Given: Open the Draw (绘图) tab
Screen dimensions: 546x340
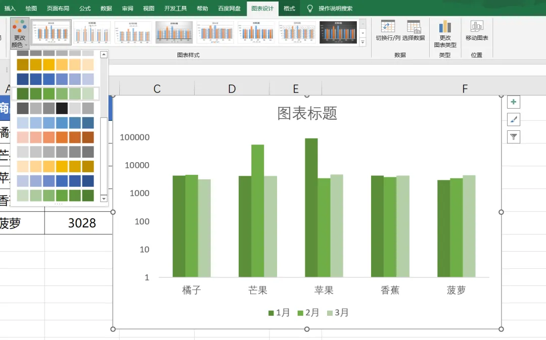Looking at the screenshot, I should pos(31,9).
